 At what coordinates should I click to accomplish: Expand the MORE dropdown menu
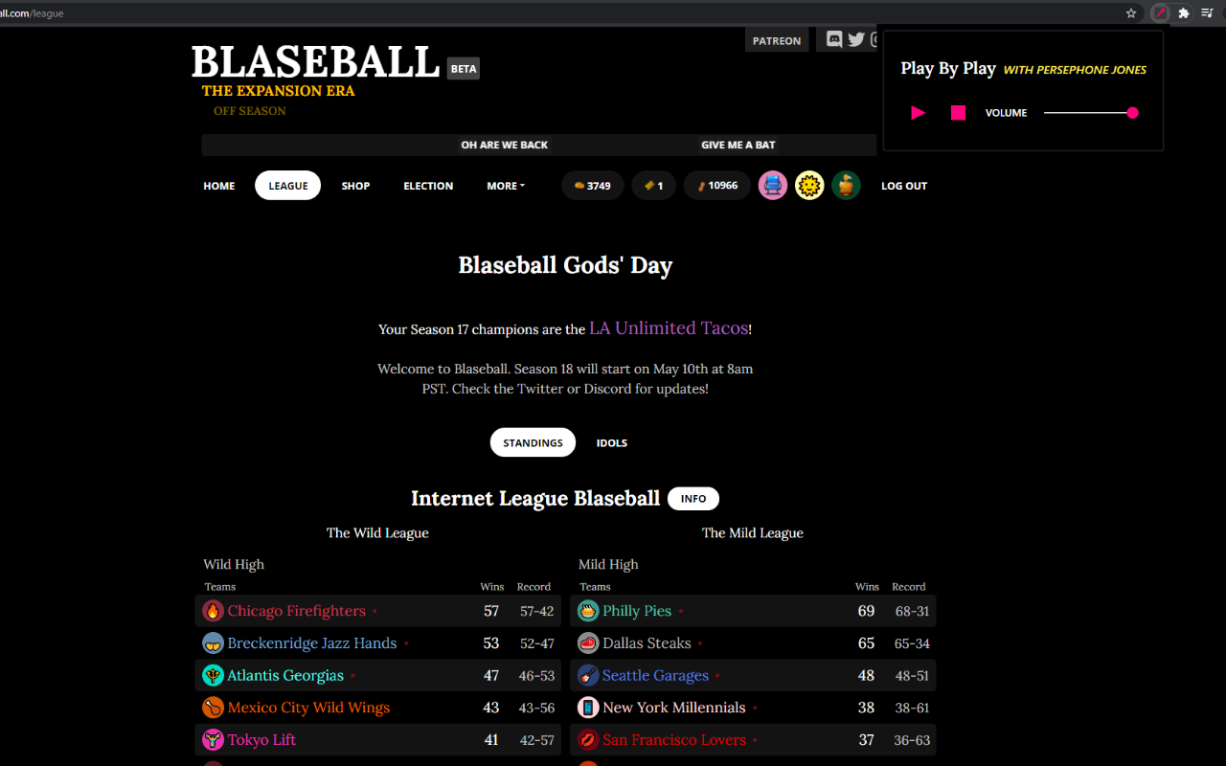point(506,186)
